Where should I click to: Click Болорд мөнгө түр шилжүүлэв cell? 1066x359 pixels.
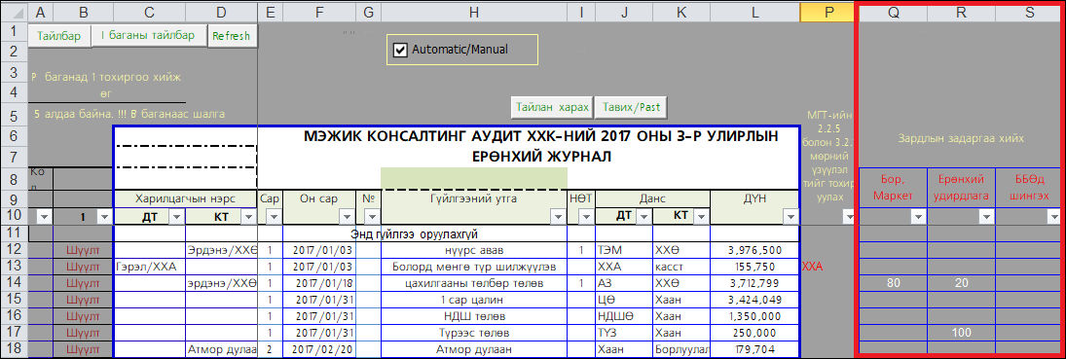coord(474,268)
